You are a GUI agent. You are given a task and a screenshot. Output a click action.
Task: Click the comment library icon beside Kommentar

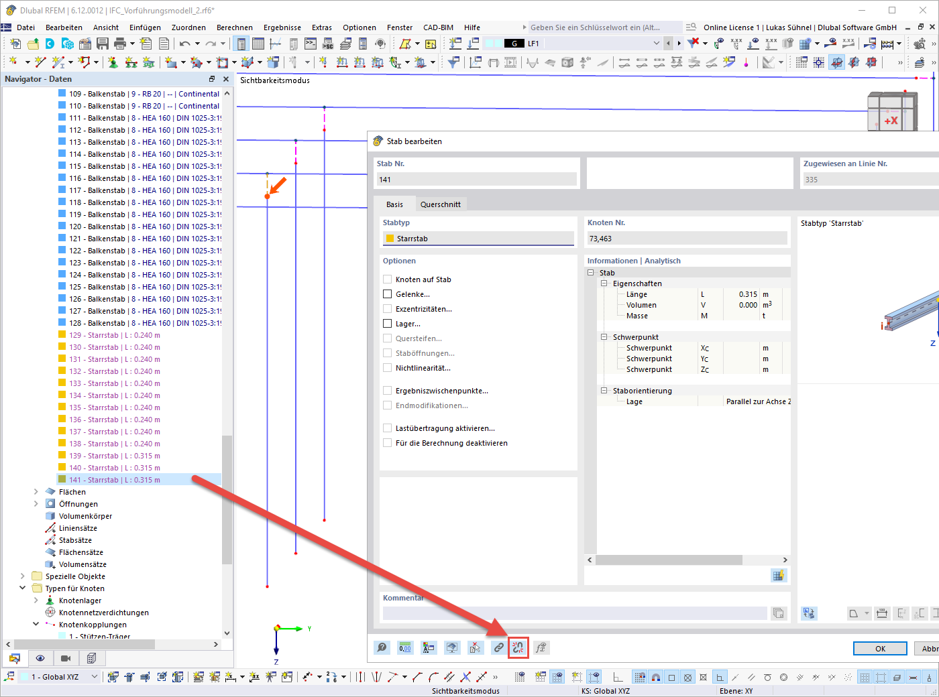coord(778,613)
